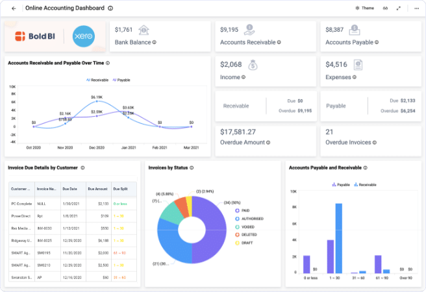The height and width of the screenshot is (292, 426).
Task: Sort by Due Split column header
Action: tap(124, 189)
